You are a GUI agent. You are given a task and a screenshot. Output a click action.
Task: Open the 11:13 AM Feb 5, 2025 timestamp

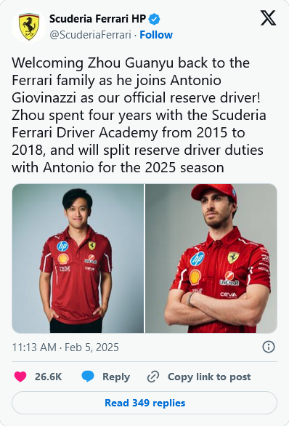pyautogui.click(x=65, y=347)
